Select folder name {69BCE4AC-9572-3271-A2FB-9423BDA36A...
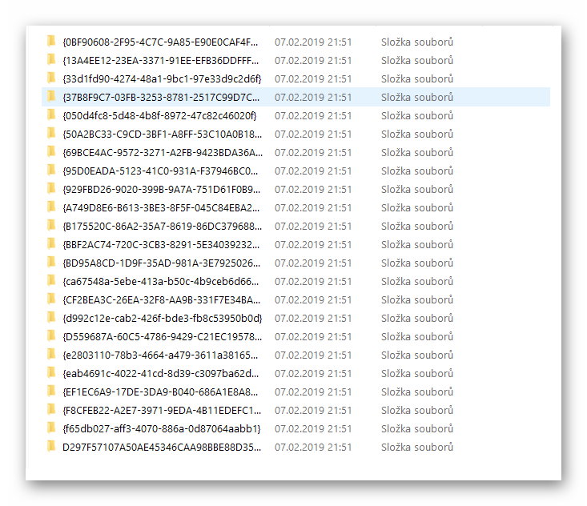 coord(163,153)
